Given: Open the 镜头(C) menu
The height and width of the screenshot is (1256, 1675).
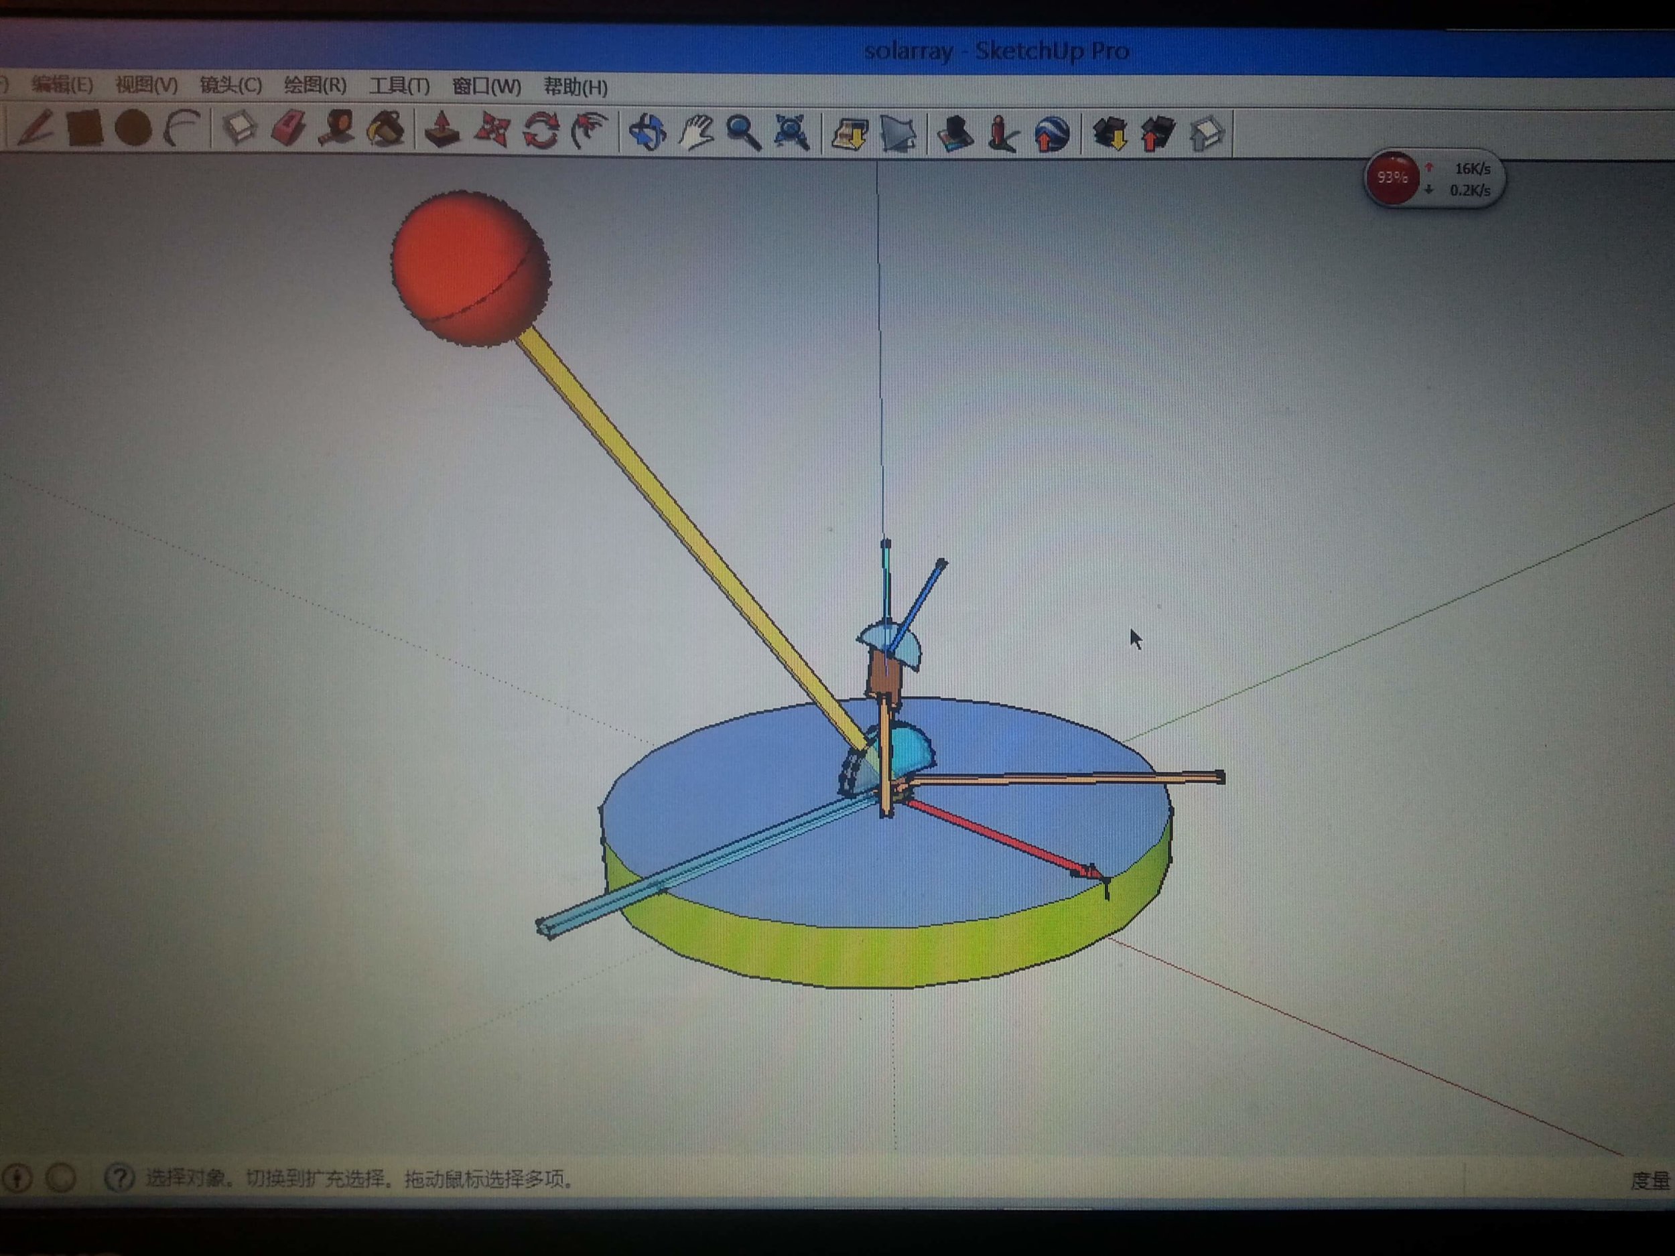Looking at the screenshot, I should [x=231, y=85].
